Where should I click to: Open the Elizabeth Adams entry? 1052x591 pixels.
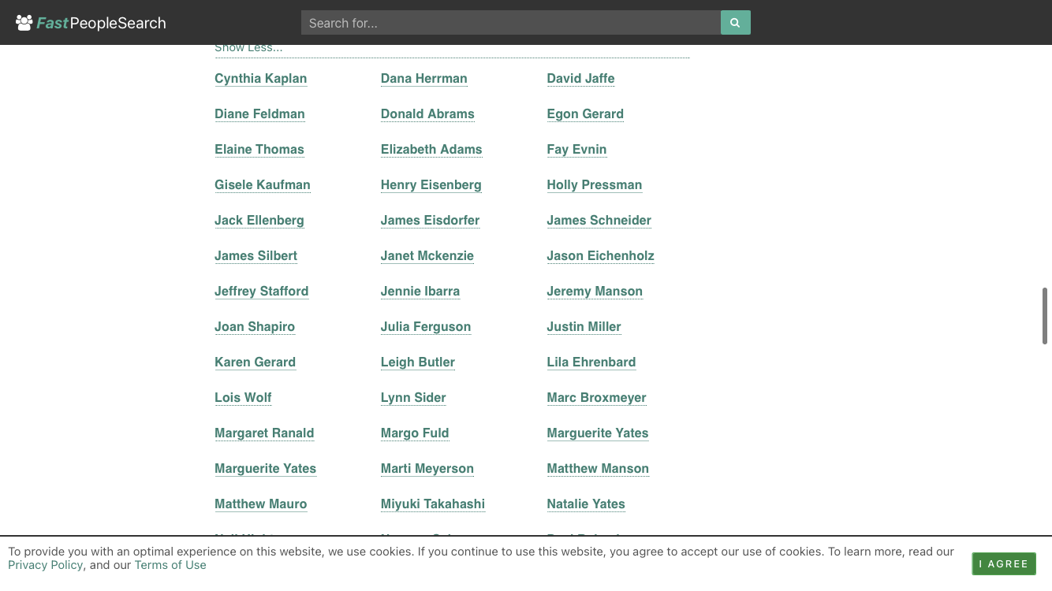pos(431,149)
